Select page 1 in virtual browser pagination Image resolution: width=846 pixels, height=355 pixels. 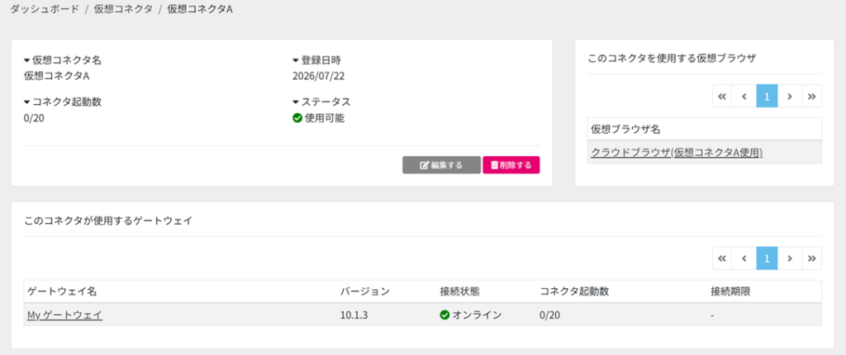tap(767, 96)
